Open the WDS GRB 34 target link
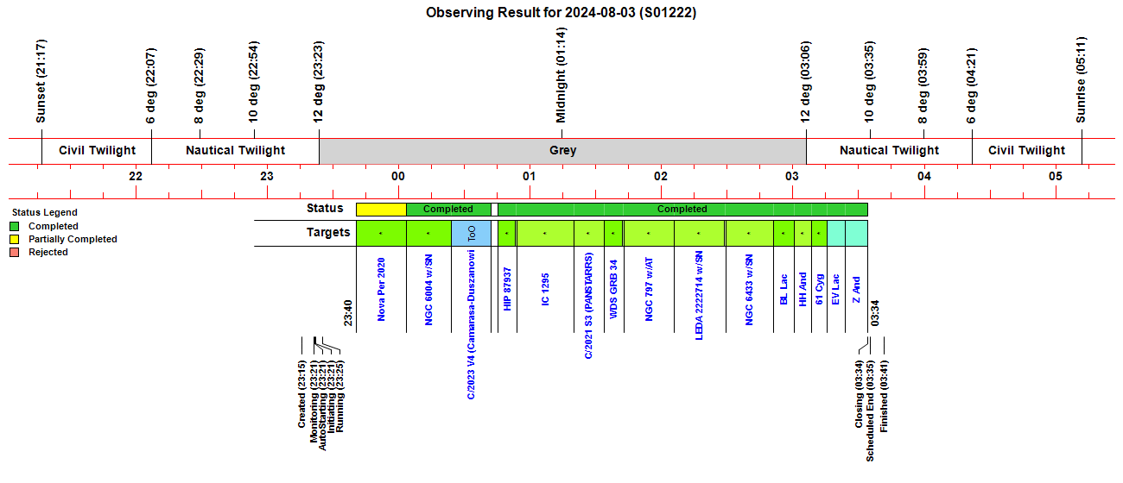1123x483 pixels. 613,289
